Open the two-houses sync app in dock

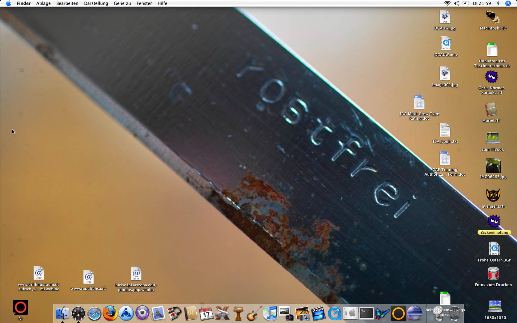(174, 313)
